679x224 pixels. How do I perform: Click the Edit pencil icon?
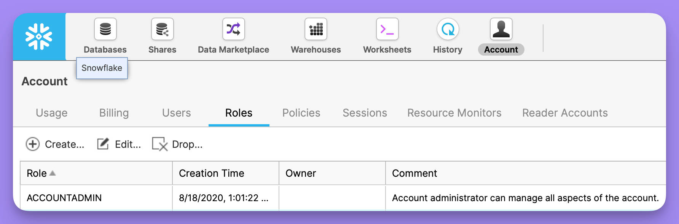[103, 144]
